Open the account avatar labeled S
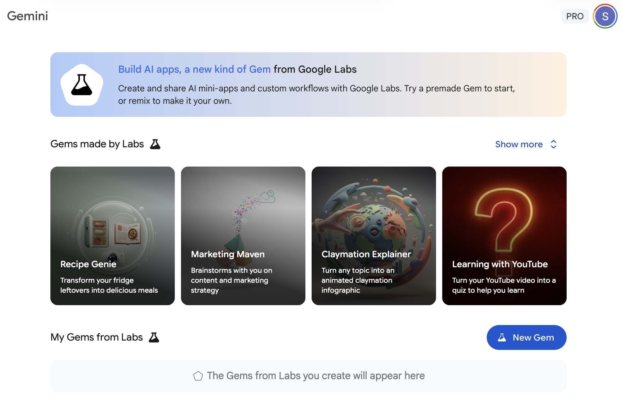Screen dimensions: 622x399 [x=605, y=16]
